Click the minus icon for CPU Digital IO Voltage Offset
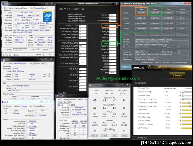Viewport: 193px width, 146px height. [x=180, y=106]
